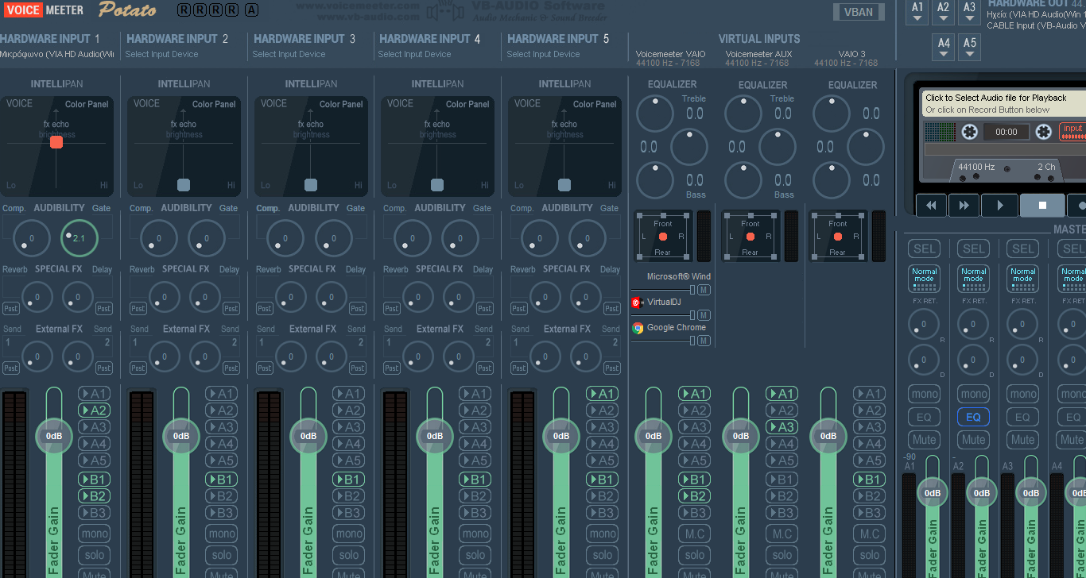Toggle the Reverb Post button on Hardware Input 1

[11, 308]
